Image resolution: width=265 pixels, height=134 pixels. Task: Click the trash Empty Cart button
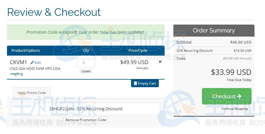145,83
